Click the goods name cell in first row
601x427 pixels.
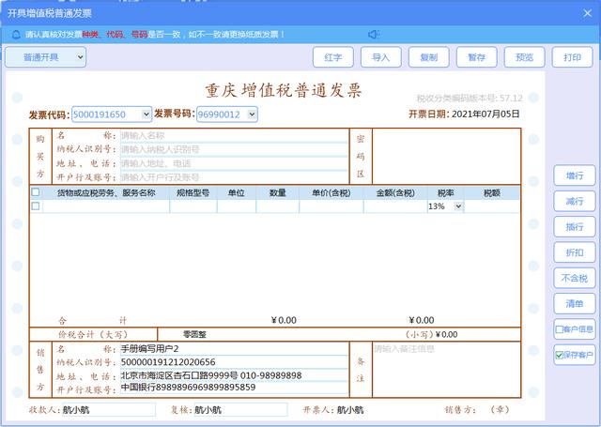106,206
